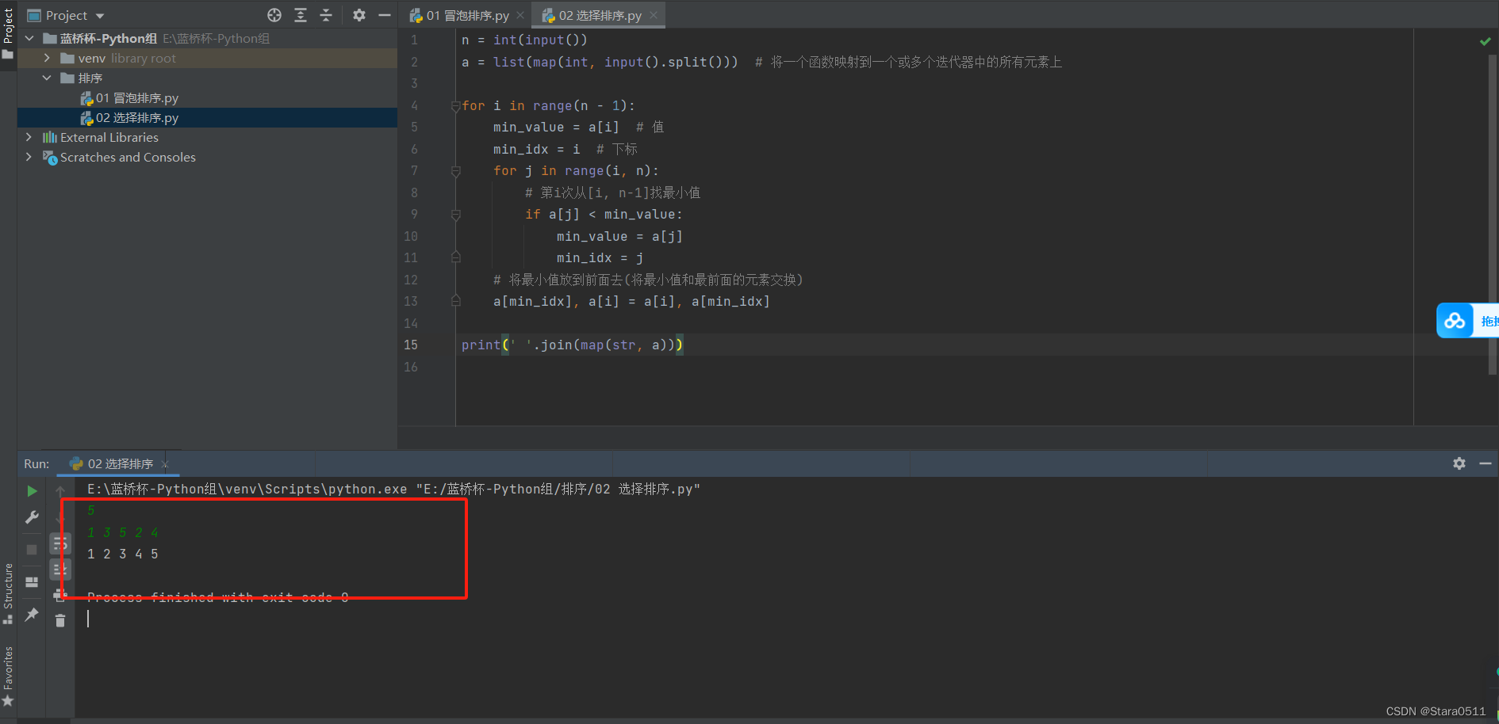
Task: Click the print statement on line 15
Action: click(573, 345)
